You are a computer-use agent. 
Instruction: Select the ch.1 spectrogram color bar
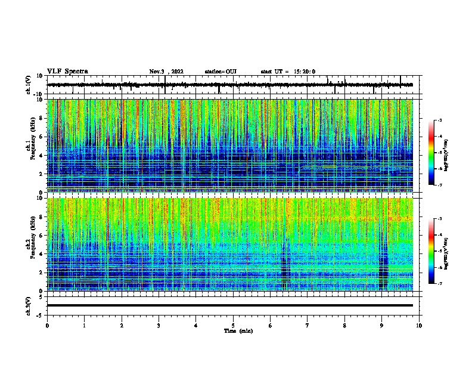tap(431, 153)
